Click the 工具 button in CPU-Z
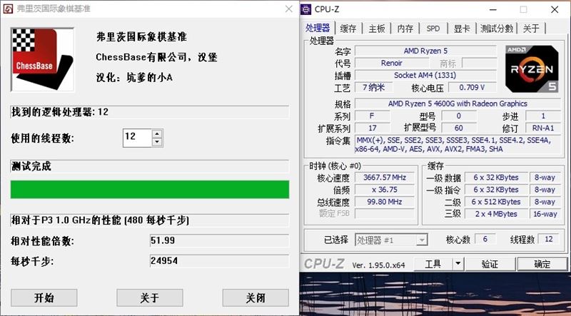571x316 pixels. pyautogui.click(x=433, y=264)
